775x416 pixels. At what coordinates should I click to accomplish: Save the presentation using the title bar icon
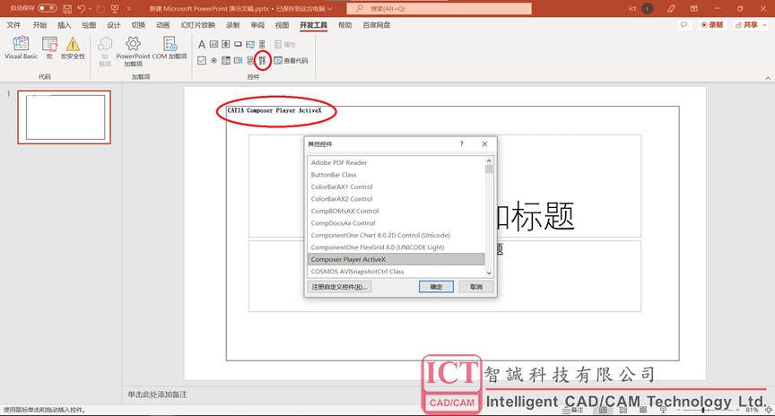tap(67, 9)
